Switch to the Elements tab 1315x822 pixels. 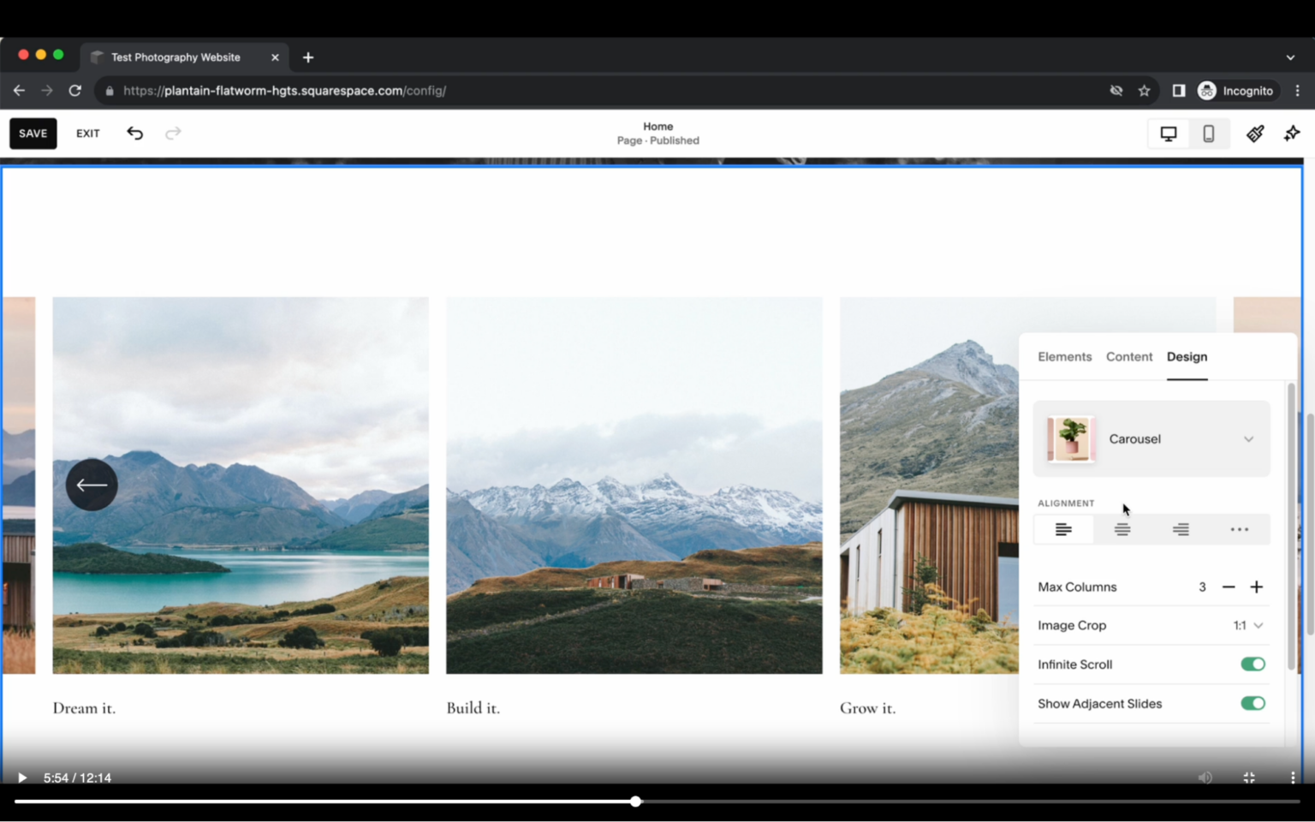1064,357
